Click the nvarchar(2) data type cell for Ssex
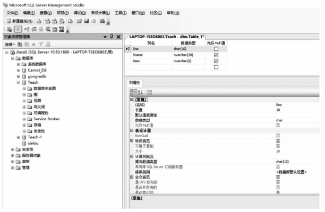 click(188, 61)
